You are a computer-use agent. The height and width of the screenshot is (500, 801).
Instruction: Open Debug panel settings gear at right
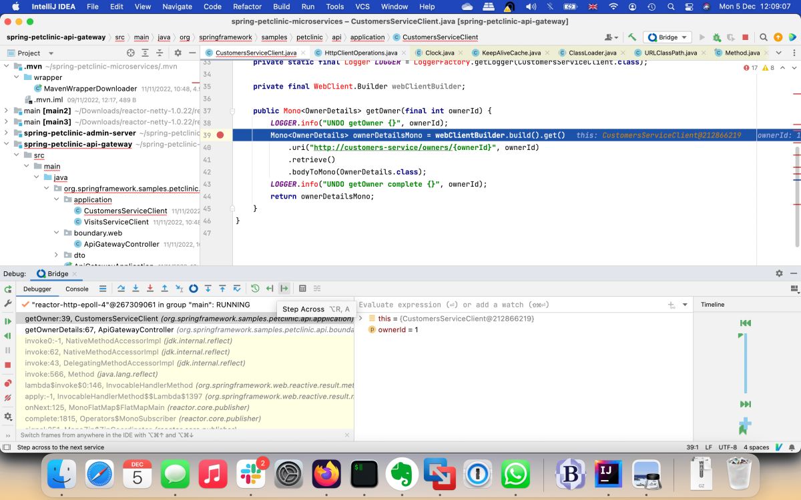coord(779,273)
